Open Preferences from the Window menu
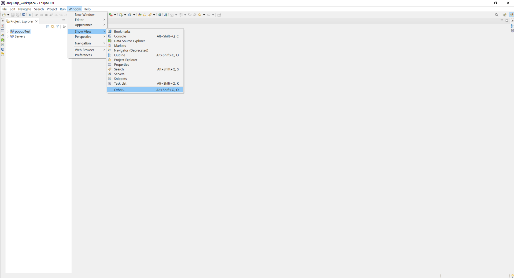Screen dimensions: 514x278 pos(87,55)
